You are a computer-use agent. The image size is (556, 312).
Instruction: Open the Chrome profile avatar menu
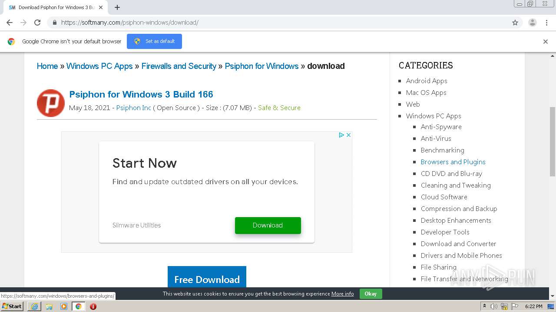pos(532,23)
